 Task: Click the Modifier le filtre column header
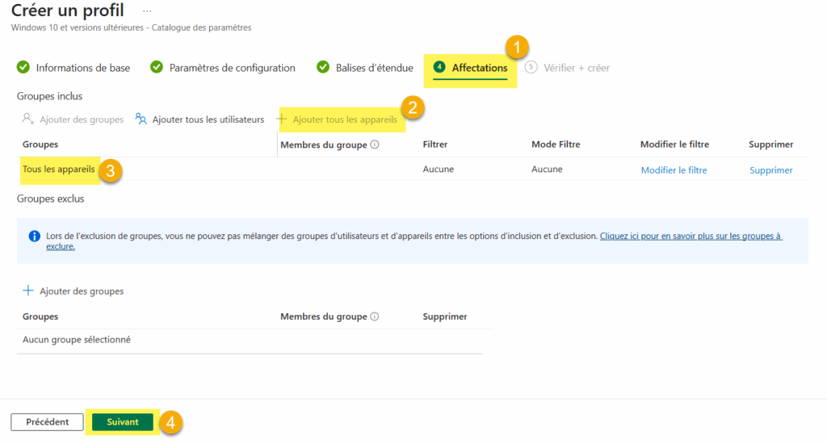pos(674,145)
